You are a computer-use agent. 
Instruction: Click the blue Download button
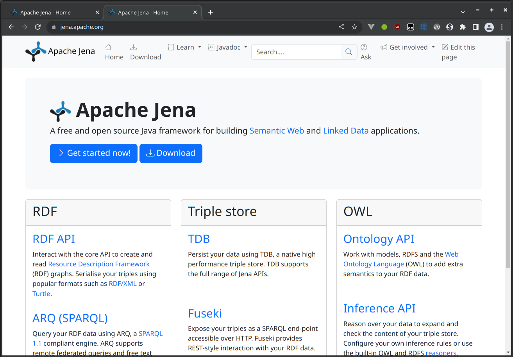click(171, 153)
